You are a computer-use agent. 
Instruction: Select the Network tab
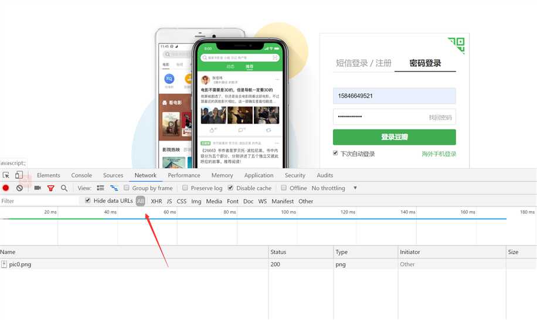[x=145, y=175]
